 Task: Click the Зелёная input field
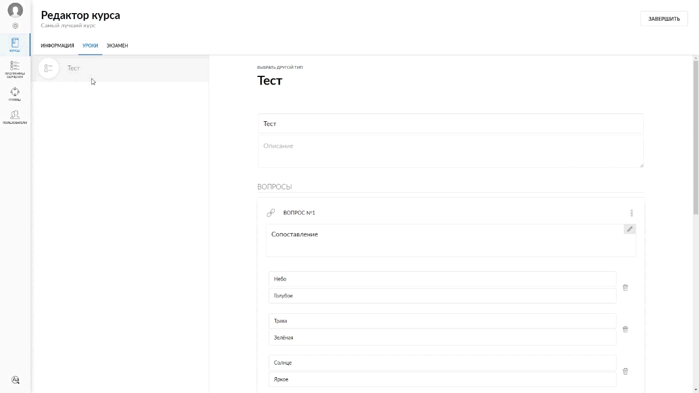click(x=442, y=338)
